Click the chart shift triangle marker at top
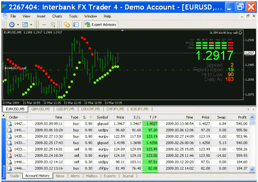 (x=123, y=31)
